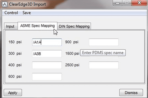Click the ClearEdge3D app icon in title bar
Image resolution: width=148 pixels, height=98 pixels.
[x=5, y=4]
